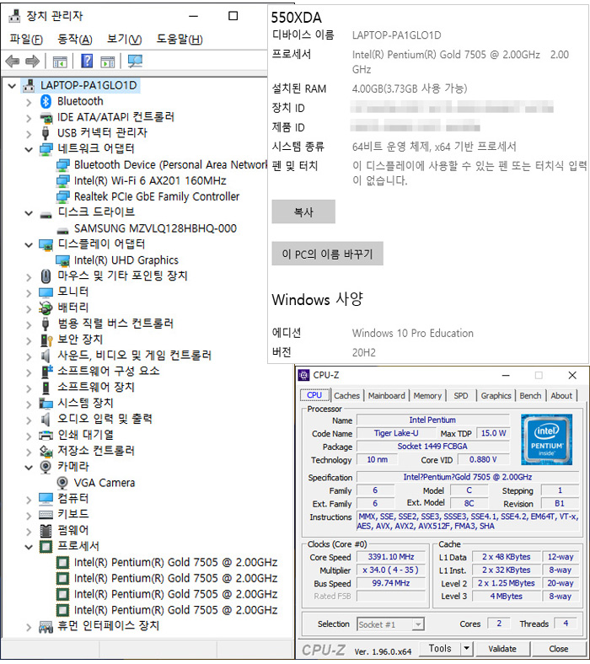Image resolution: width=590 pixels, height=664 pixels.
Task: Maximize the Device Manager window
Action: (233, 16)
